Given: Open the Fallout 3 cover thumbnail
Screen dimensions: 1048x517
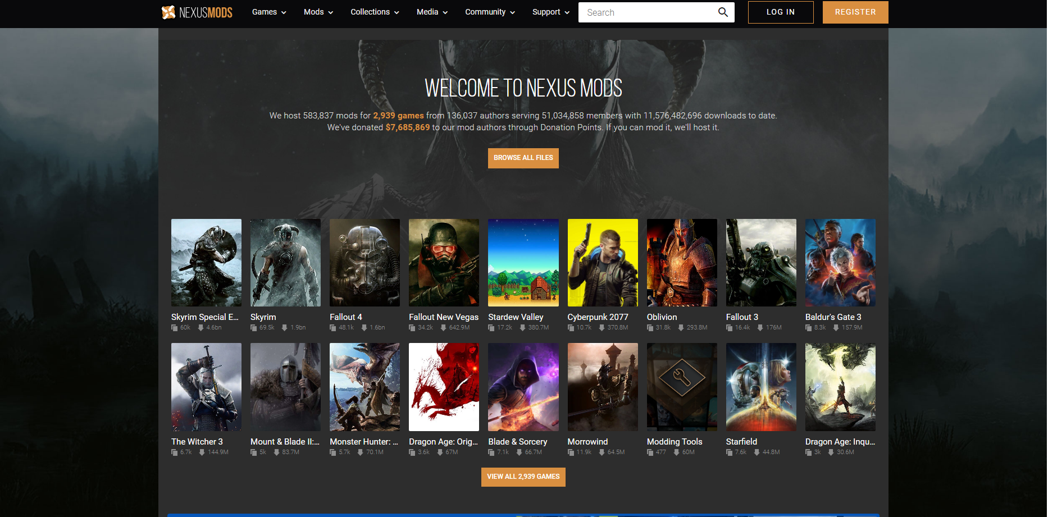Looking at the screenshot, I should (x=761, y=263).
